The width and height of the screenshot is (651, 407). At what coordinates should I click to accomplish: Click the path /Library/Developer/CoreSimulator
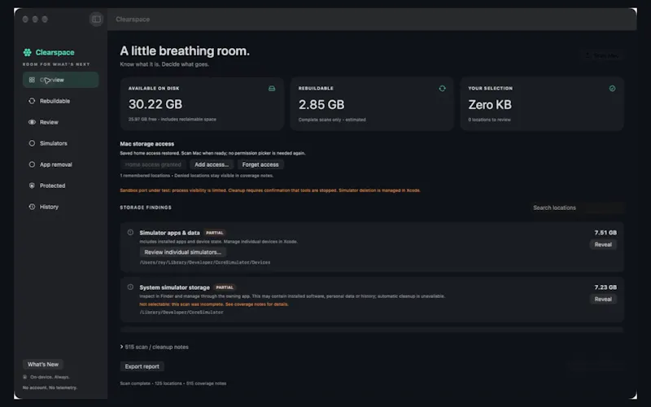pyautogui.click(x=181, y=313)
